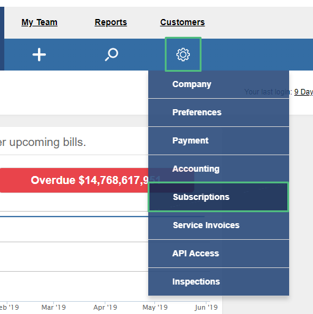Click the Mar '19 chart axis label

[53, 307]
